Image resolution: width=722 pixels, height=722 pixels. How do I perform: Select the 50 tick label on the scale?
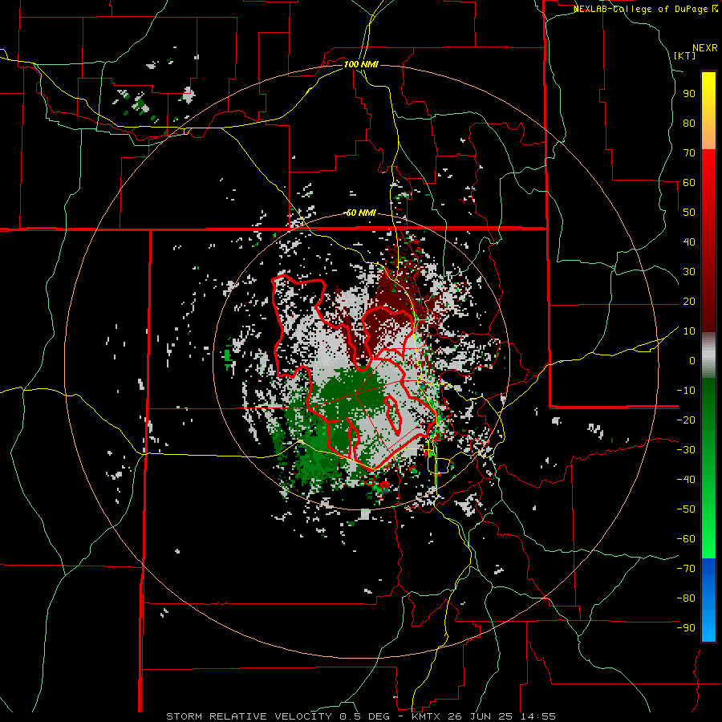pyautogui.click(x=689, y=213)
